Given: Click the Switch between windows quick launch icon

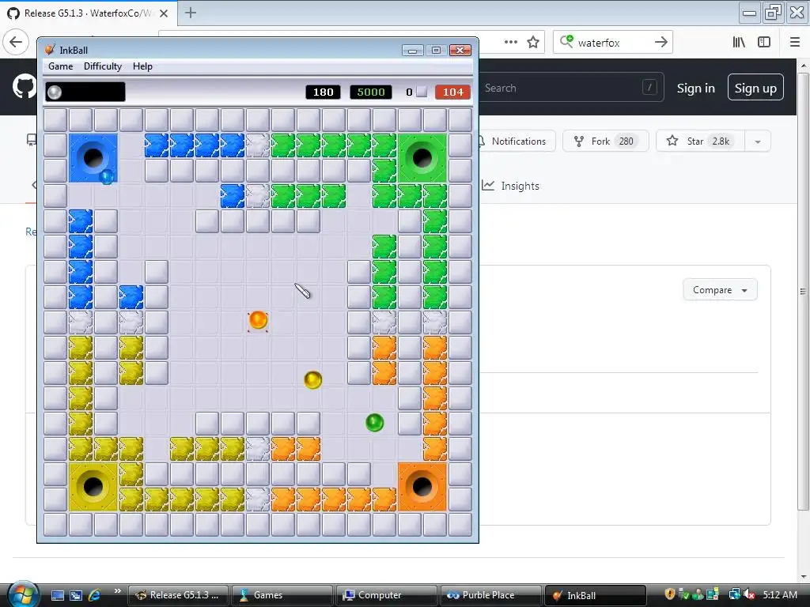Looking at the screenshot, I should [76, 595].
